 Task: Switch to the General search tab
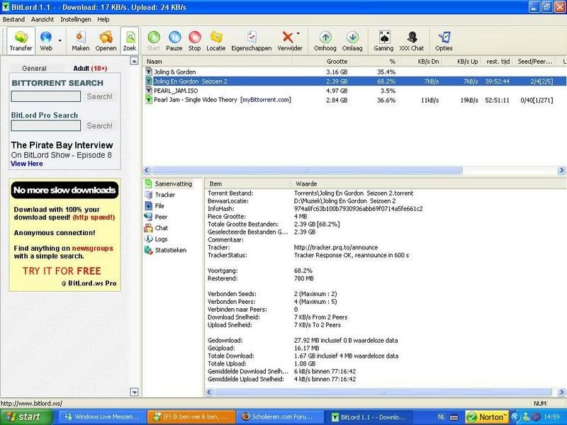(34, 68)
